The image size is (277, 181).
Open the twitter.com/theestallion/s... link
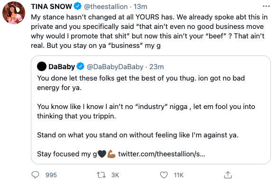coord(162,154)
